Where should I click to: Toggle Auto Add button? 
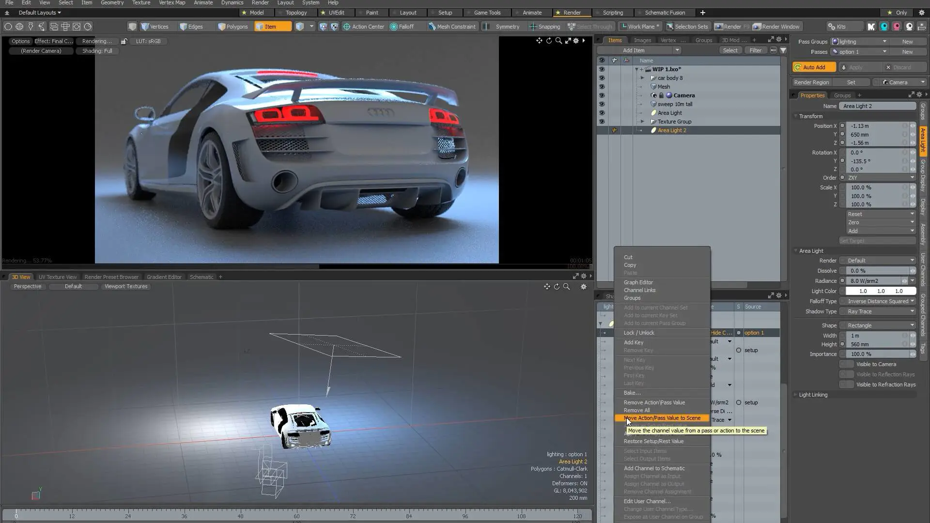point(814,67)
